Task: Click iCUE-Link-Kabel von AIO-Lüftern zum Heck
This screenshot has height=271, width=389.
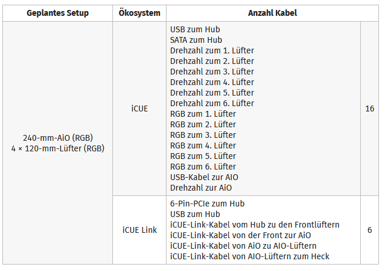Action: (x=250, y=256)
